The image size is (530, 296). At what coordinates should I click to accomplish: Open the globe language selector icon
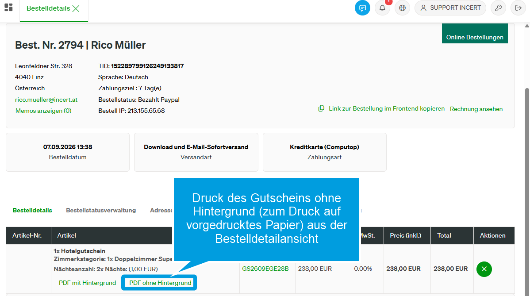point(402,8)
